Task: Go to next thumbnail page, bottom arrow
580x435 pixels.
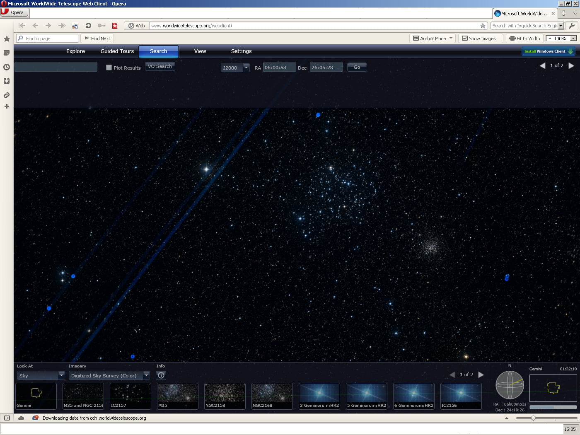Action: click(x=481, y=375)
